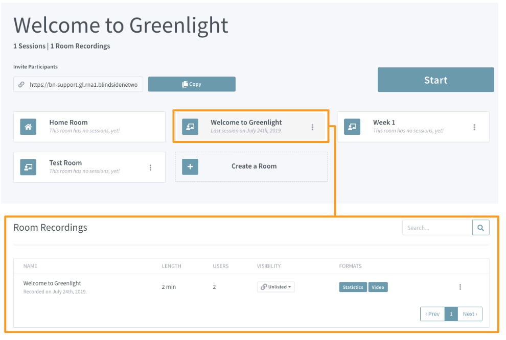Click the link icon in invite field

click(x=21, y=84)
